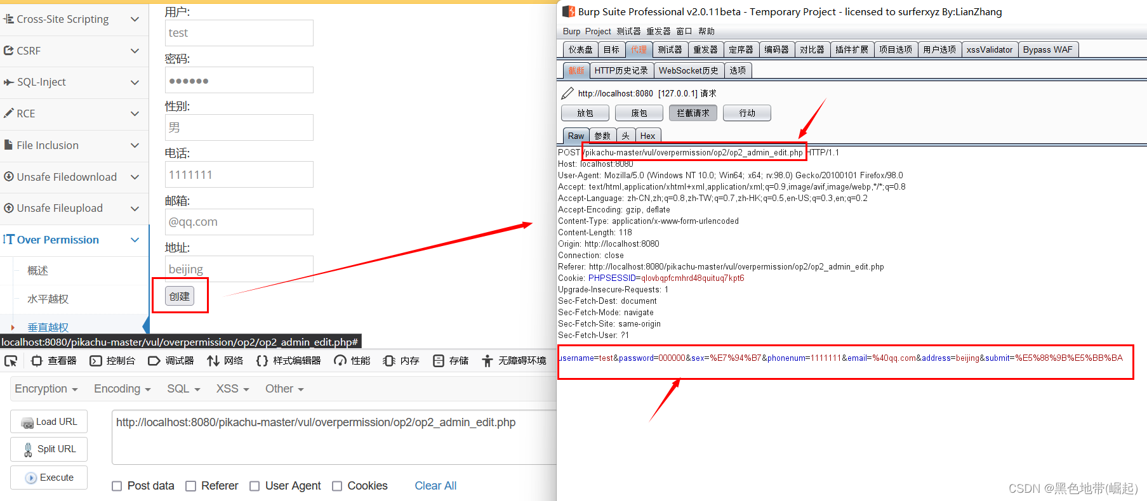Open the Other dropdown in HackBar
1147x501 pixels.
tap(284, 389)
